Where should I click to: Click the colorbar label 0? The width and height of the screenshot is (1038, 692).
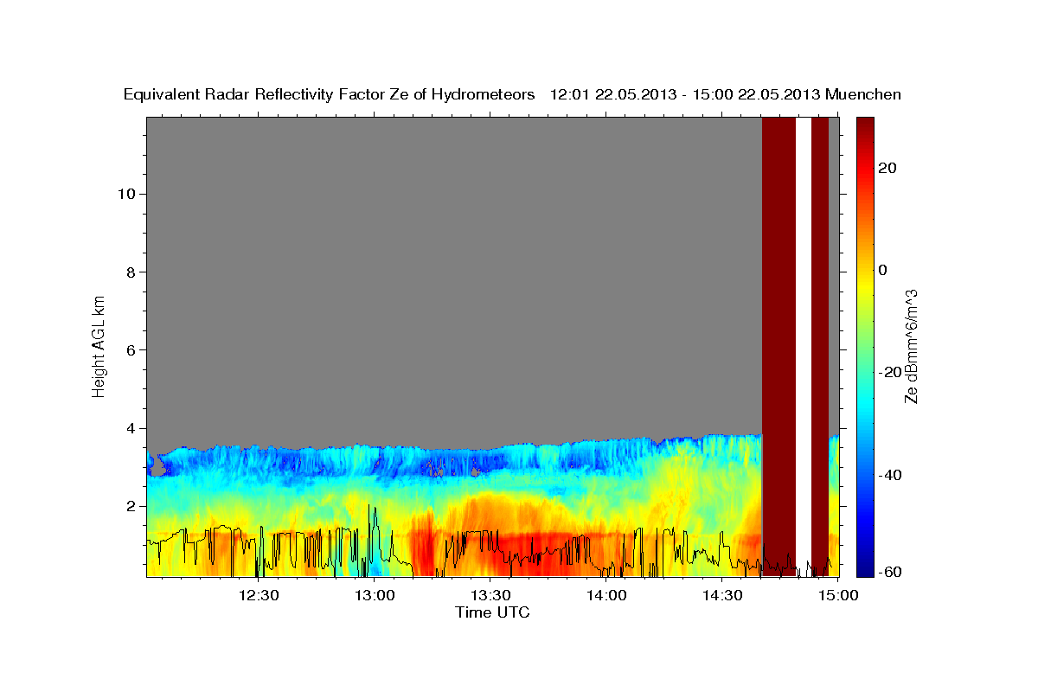[x=883, y=270]
